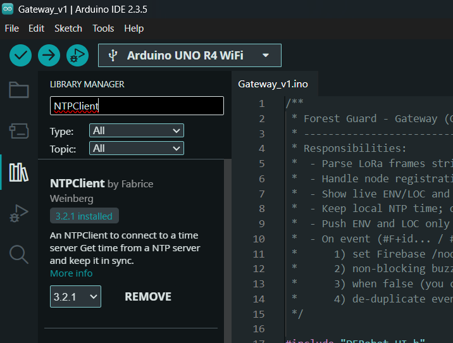Image resolution: width=453 pixels, height=343 pixels.
Task: Expand the Type filter dropdown
Action: [137, 130]
